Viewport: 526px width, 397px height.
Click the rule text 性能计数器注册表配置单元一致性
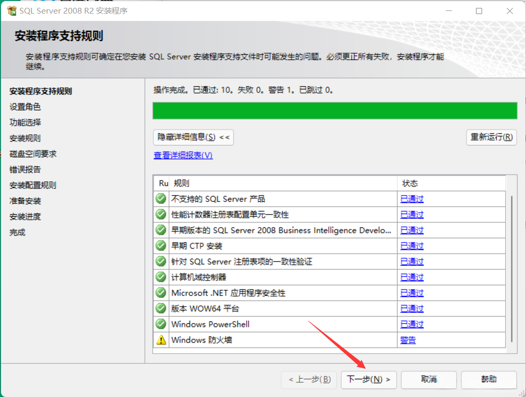click(230, 214)
